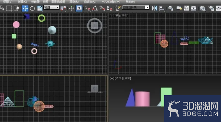
Task: Activate the Select and Move tool
Action: pyautogui.click(x=25, y=8)
